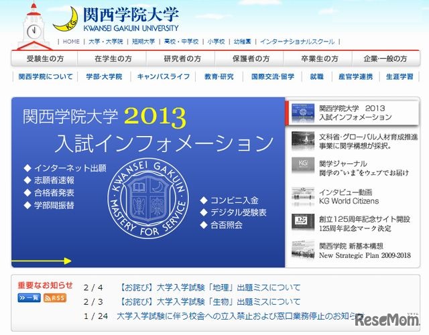
Task: Open the 関学ジャーナル KG thumbnail
Action: (303, 165)
